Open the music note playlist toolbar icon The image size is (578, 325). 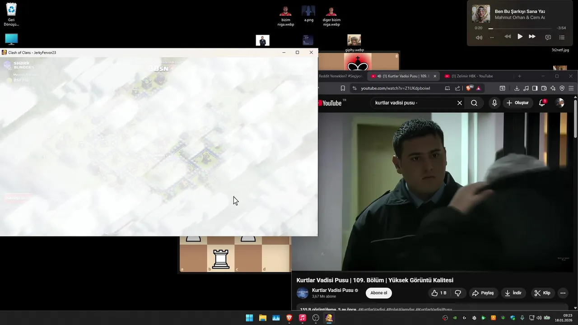click(x=526, y=88)
